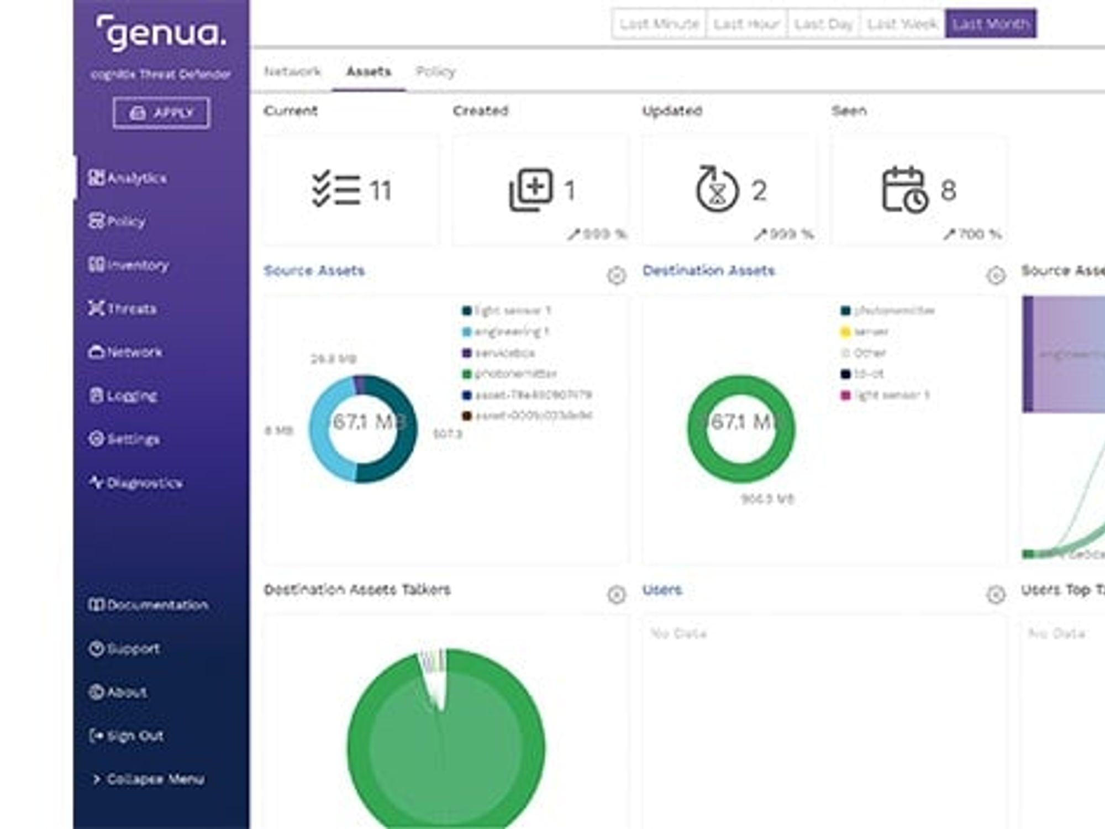Toggle the Other legend entry
Viewport: 1105px width, 829px height.
[x=864, y=353]
